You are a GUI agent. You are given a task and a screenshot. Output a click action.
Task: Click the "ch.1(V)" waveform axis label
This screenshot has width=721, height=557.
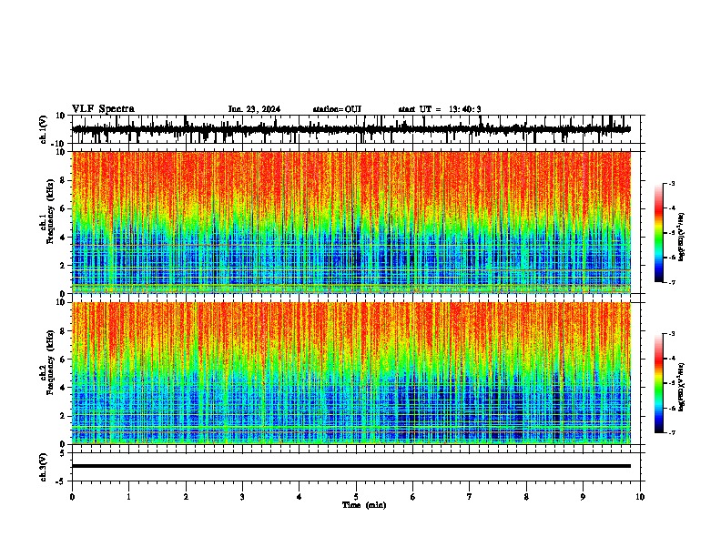(44, 129)
